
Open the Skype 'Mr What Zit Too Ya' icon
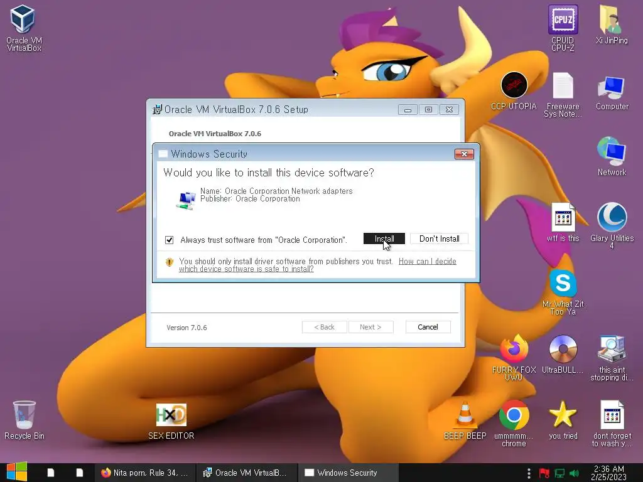pos(563,292)
